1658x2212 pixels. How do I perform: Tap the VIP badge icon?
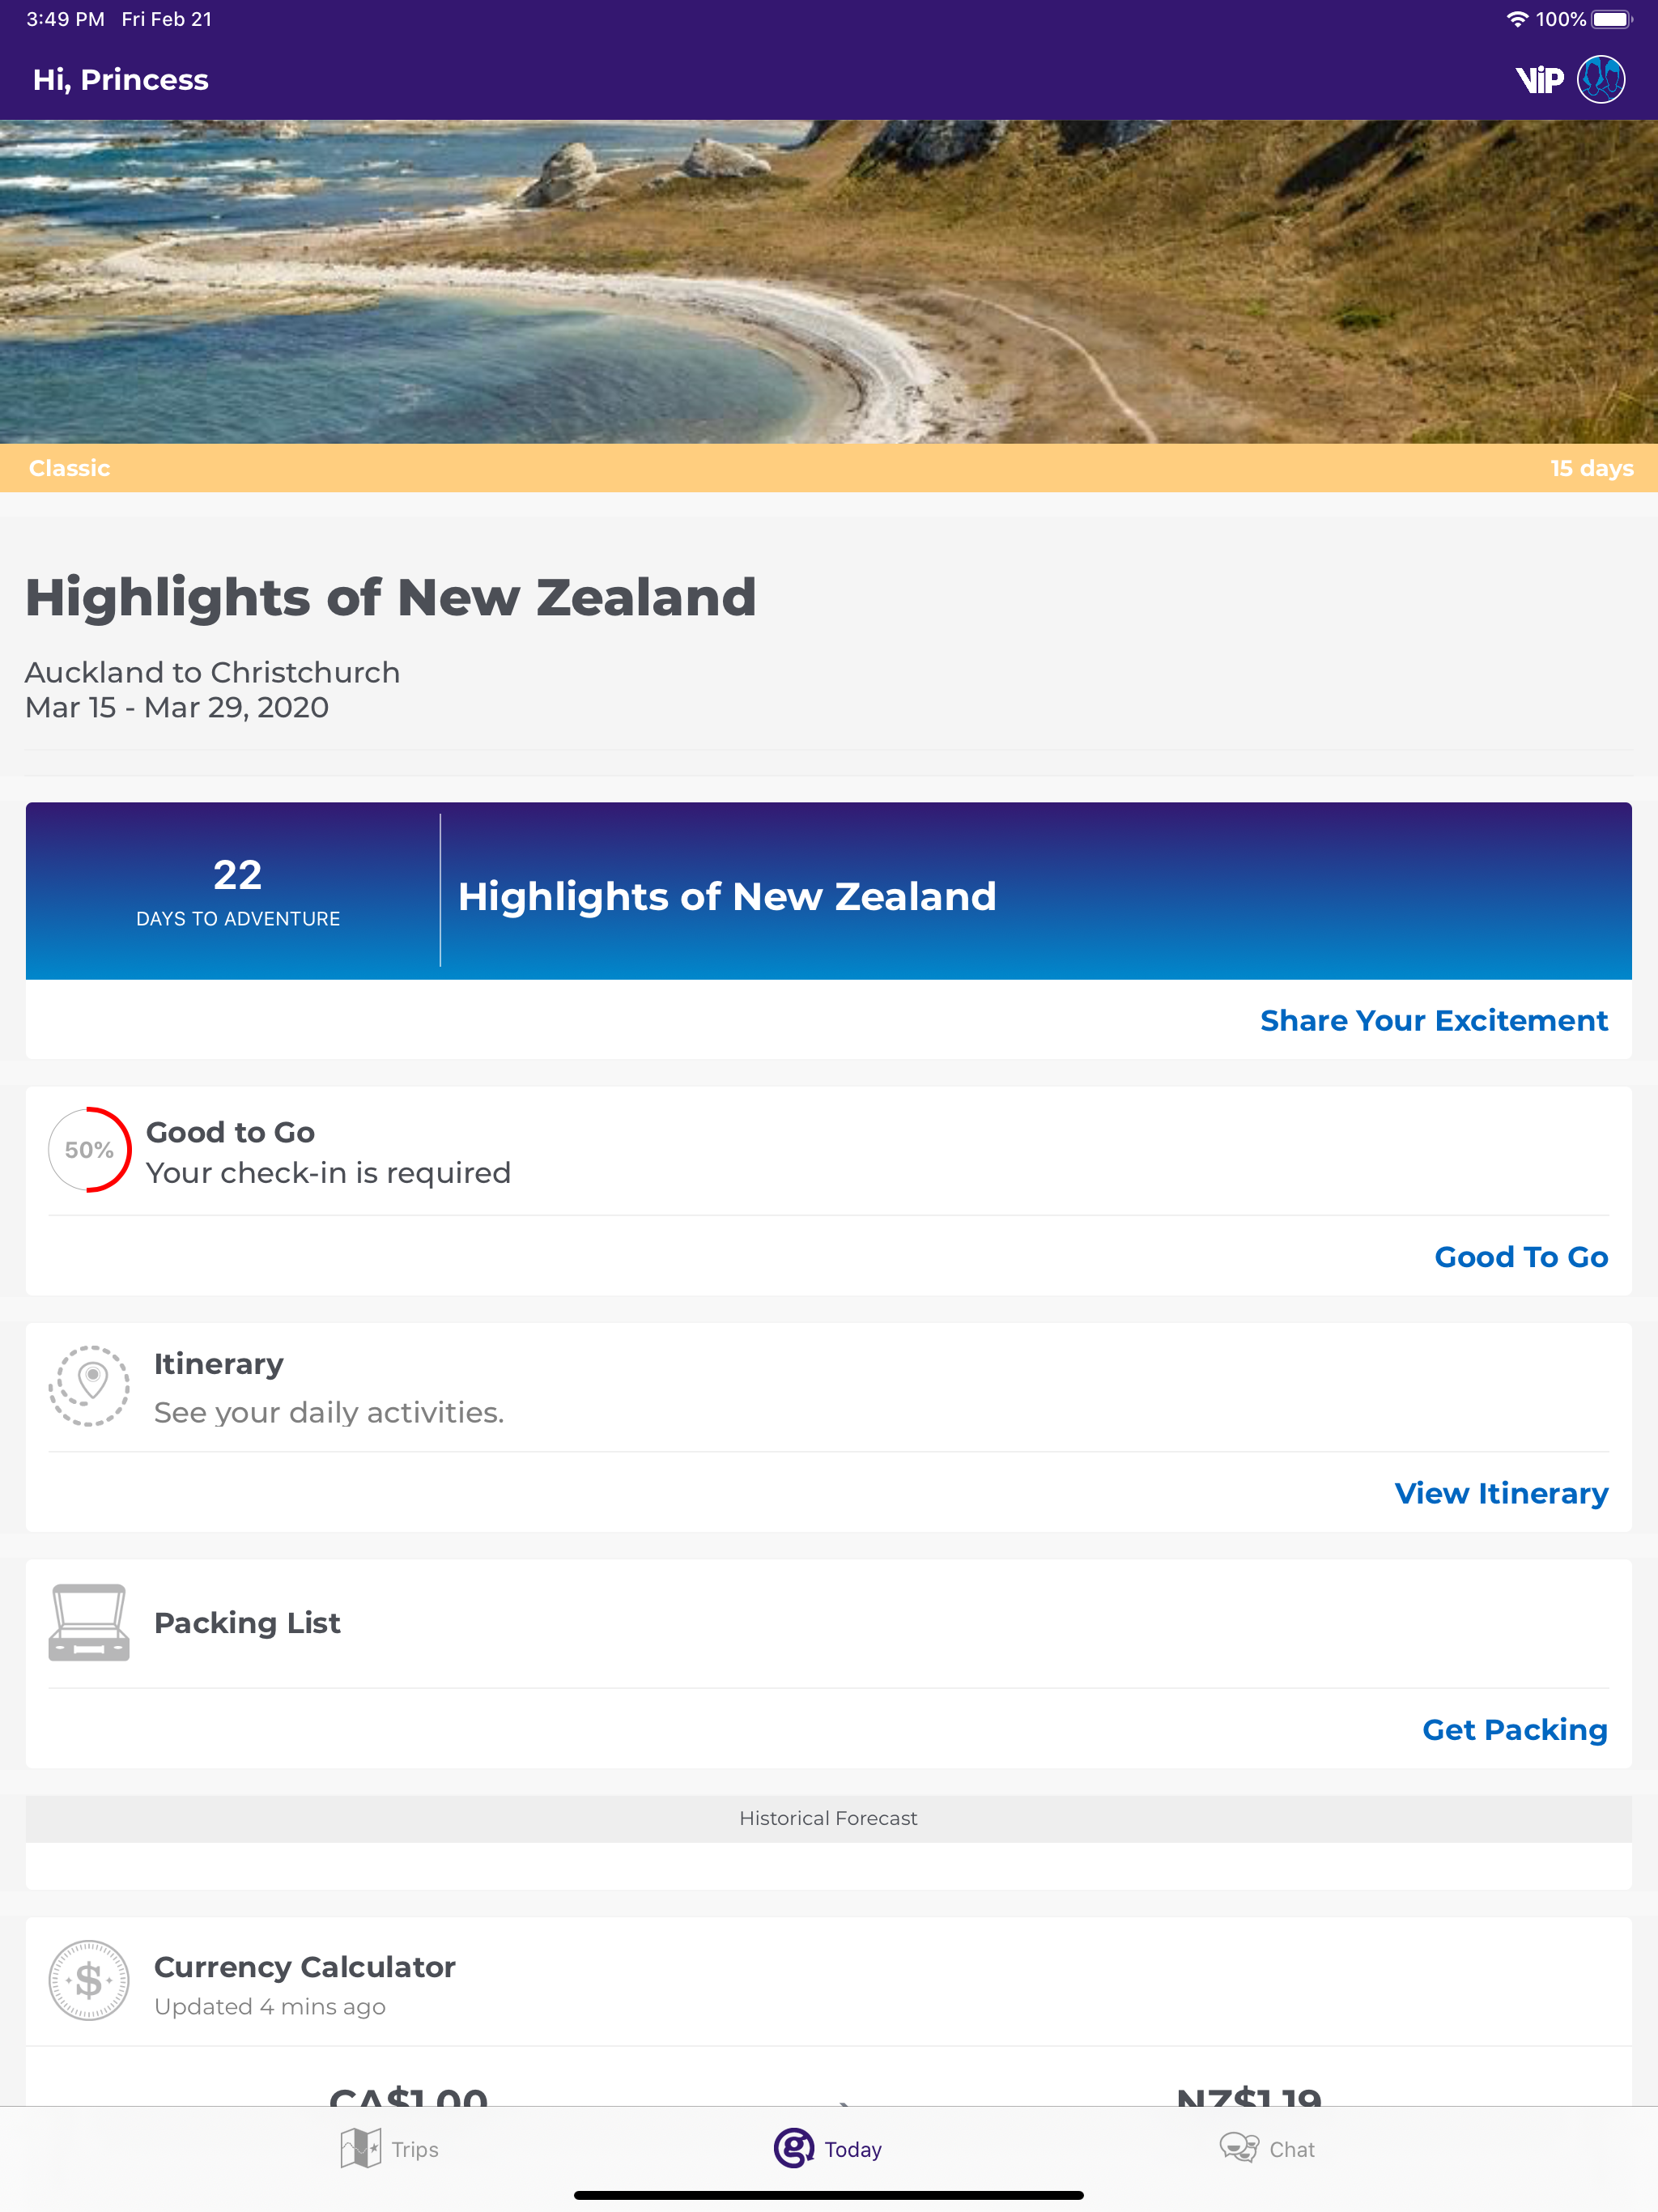[1538, 80]
